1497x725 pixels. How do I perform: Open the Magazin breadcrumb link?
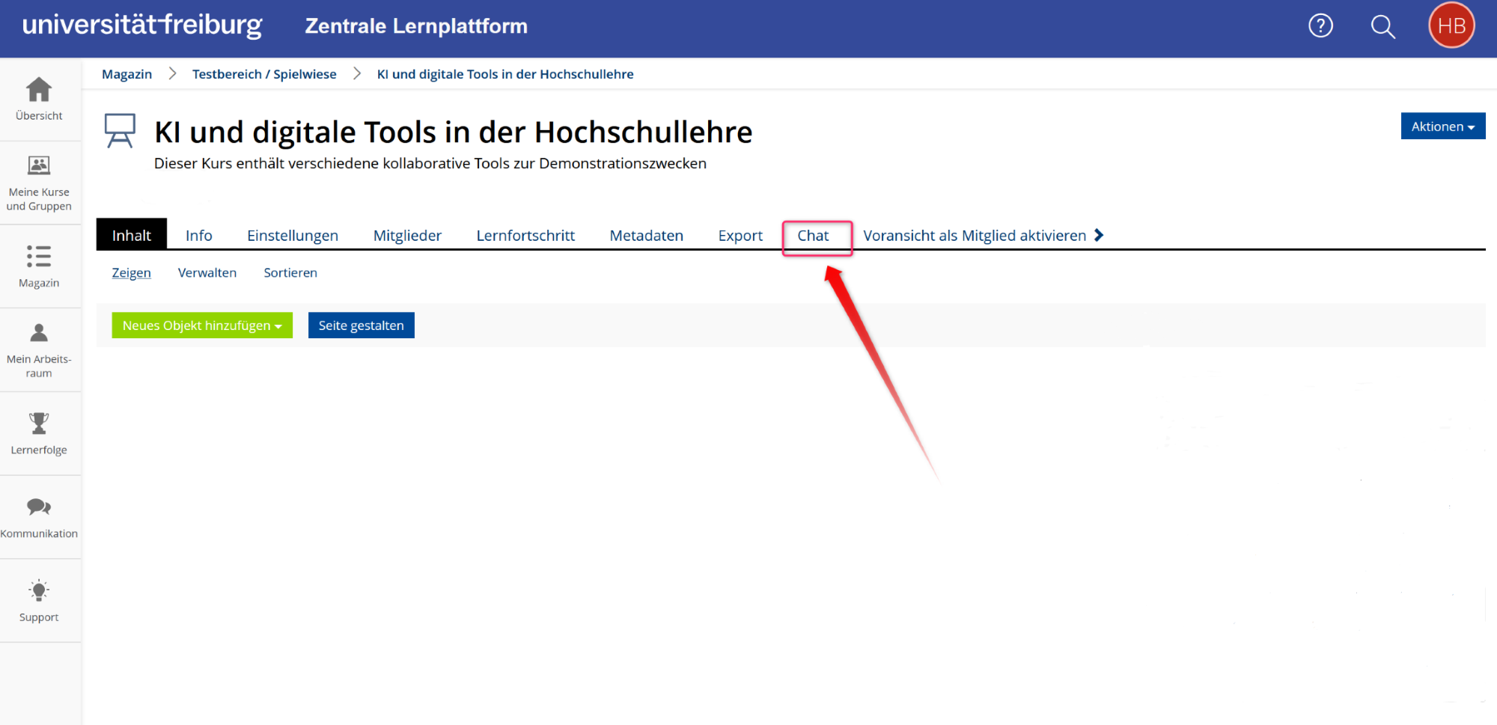click(126, 73)
